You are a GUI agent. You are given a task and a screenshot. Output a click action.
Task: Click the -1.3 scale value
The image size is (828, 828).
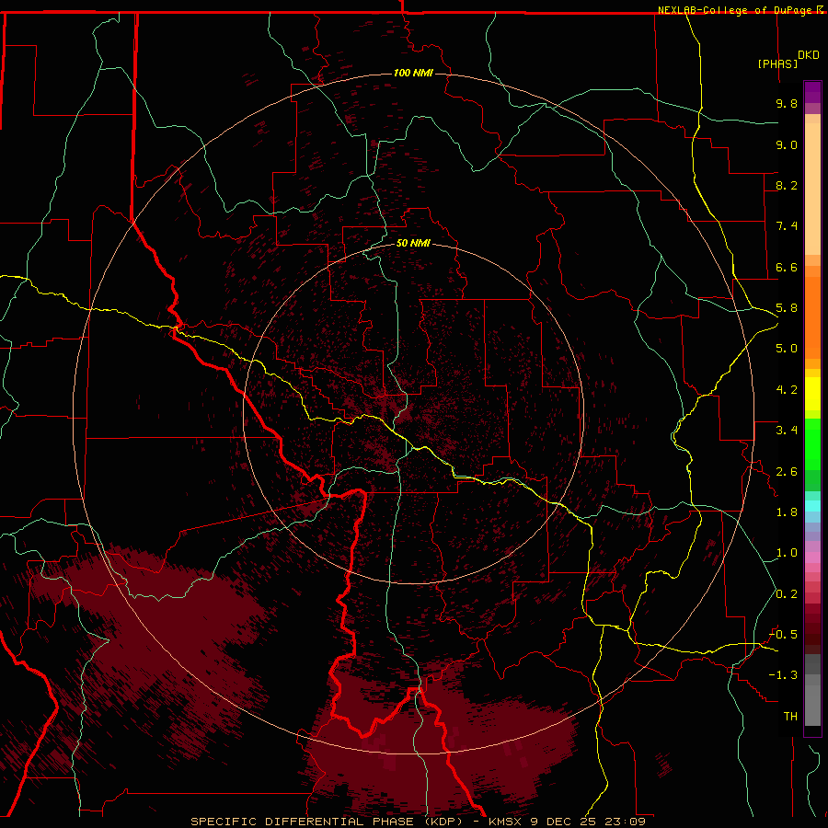click(783, 675)
